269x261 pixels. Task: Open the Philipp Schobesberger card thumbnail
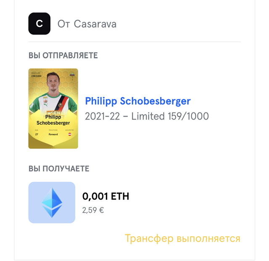click(x=53, y=108)
